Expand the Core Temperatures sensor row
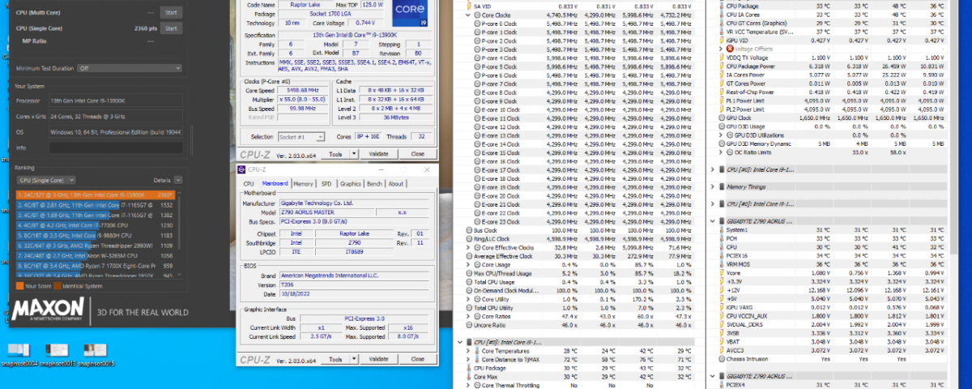This screenshot has height=389, width=972. (468, 352)
